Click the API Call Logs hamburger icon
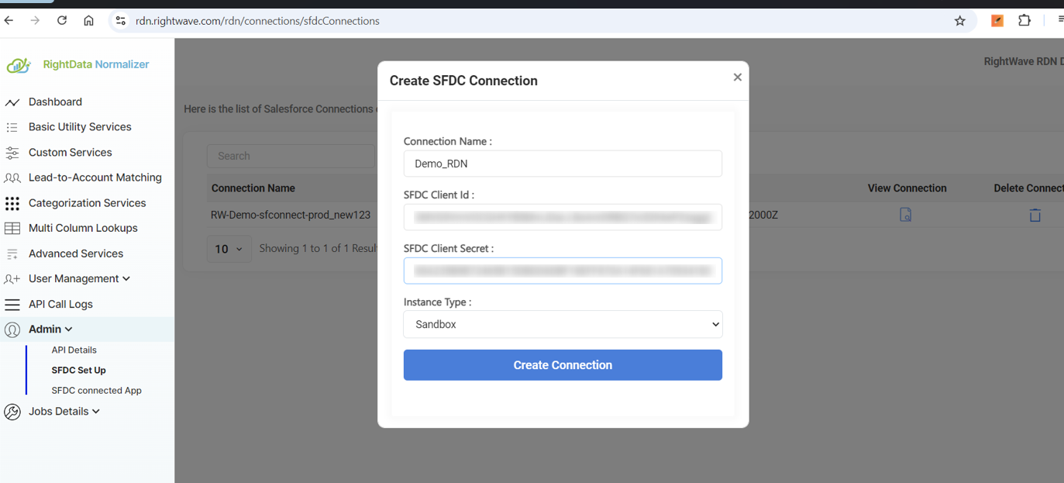The image size is (1064, 483). [12, 305]
